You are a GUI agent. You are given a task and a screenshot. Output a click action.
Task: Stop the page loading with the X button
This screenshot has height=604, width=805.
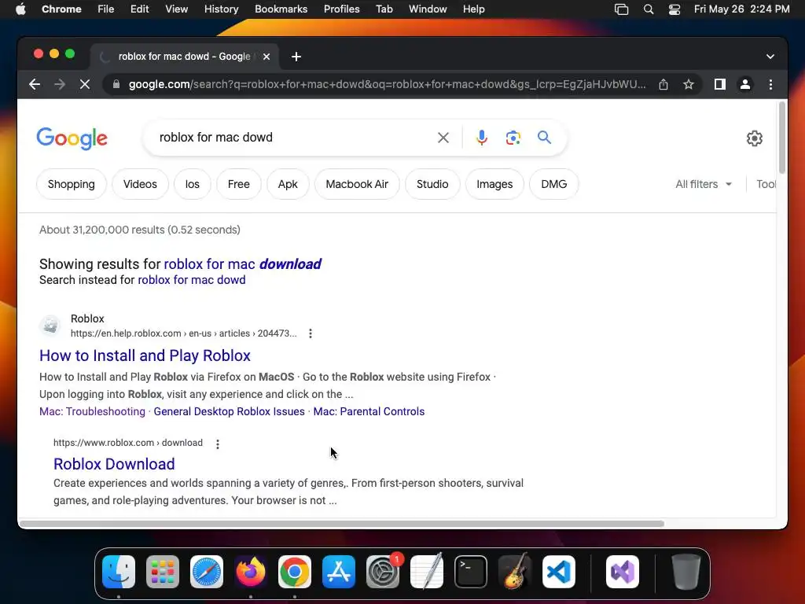pyautogui.click(x=85, y=84)
